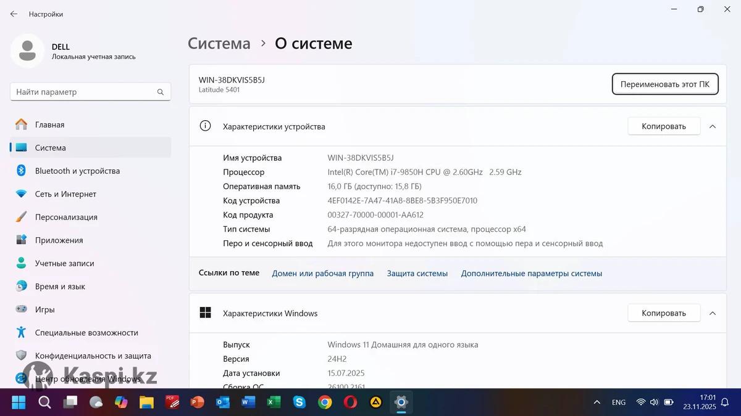Image resolution: width=741 pixels, height=416 pixels.
Task: Click the Найти параметр search field
Action: [x=83, y=92]
